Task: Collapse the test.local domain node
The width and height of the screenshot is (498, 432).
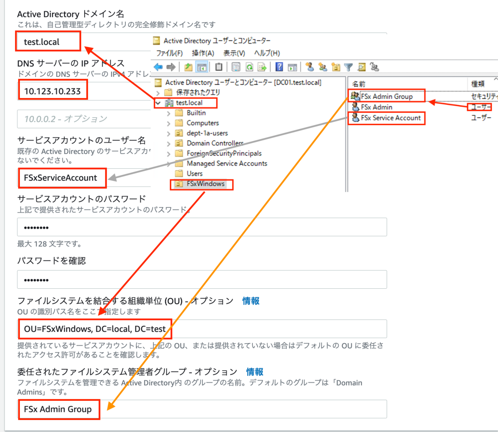Action: pyautogui.click(x=158, y=103)
